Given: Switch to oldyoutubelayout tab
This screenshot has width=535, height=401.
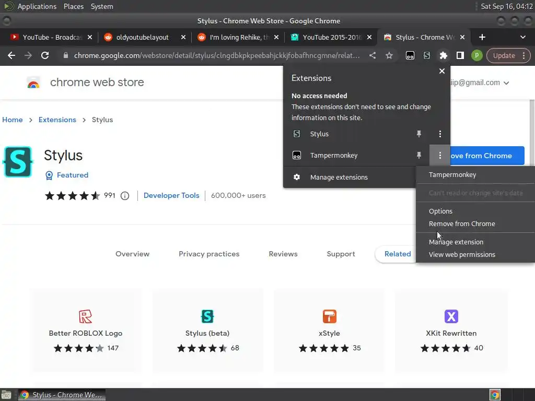Looking at the screenshot, I should [142, 37].
